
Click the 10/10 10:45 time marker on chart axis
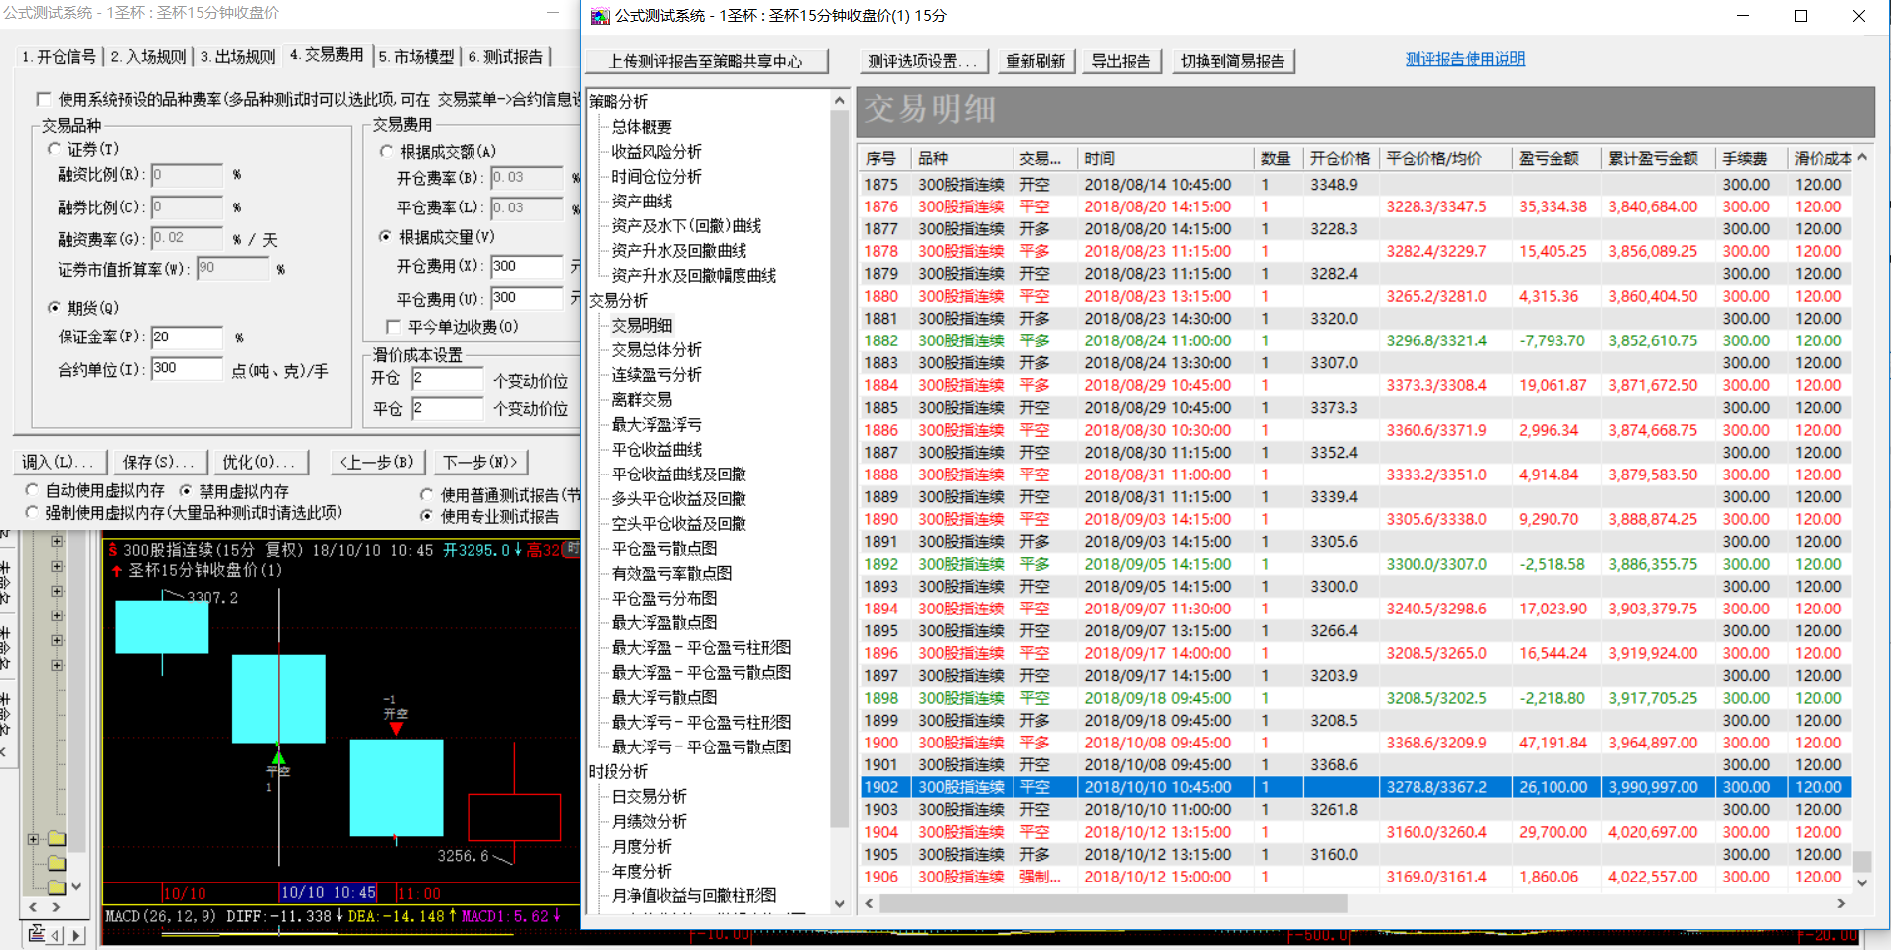pyautogui.click(x=328, y=893)
